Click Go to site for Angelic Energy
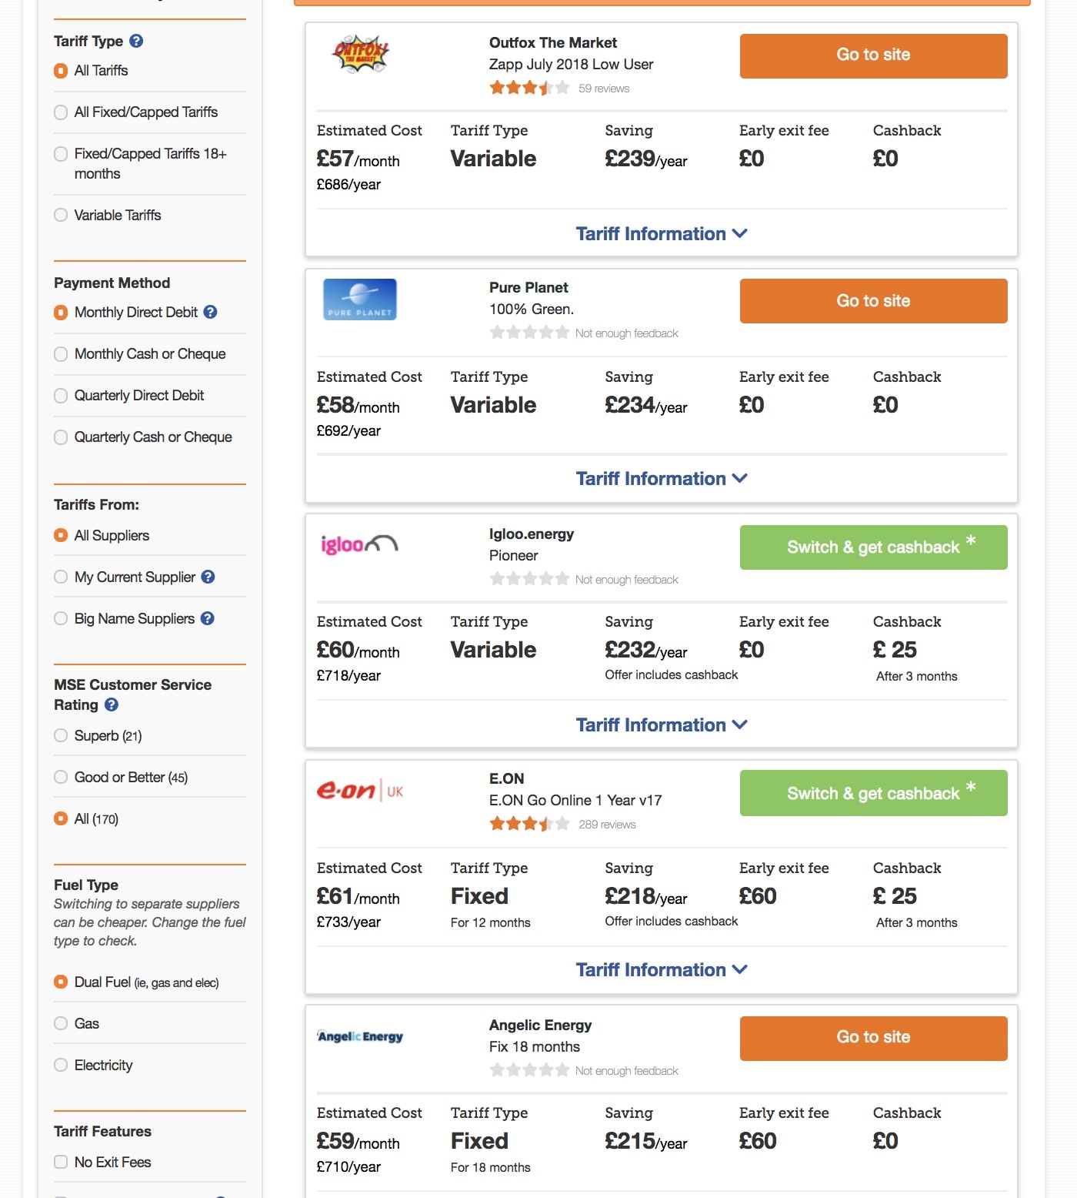The width and height of the screenshot is (1077, 1198). 873,1037
